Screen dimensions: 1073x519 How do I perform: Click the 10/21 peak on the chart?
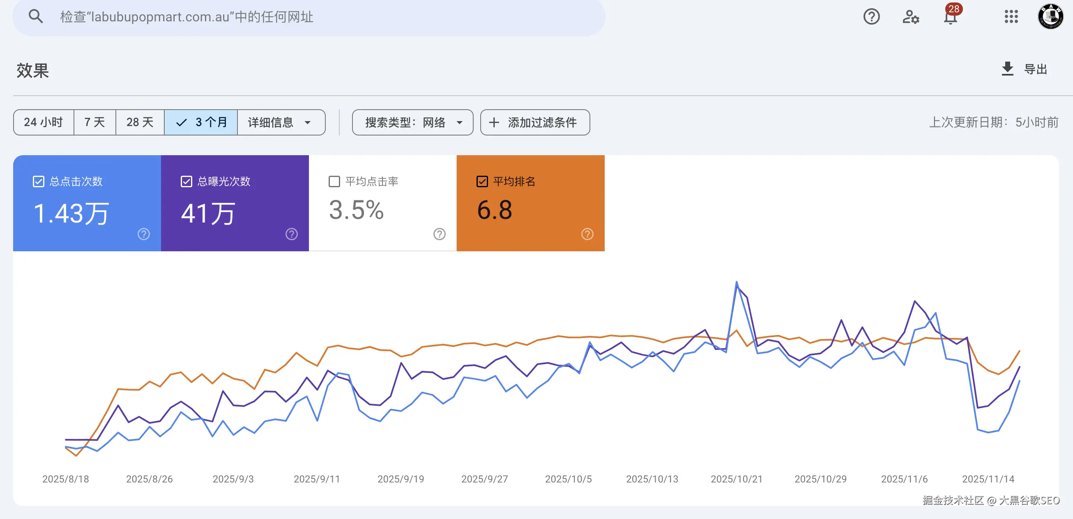pyautogui.click(x=737, y=282)
